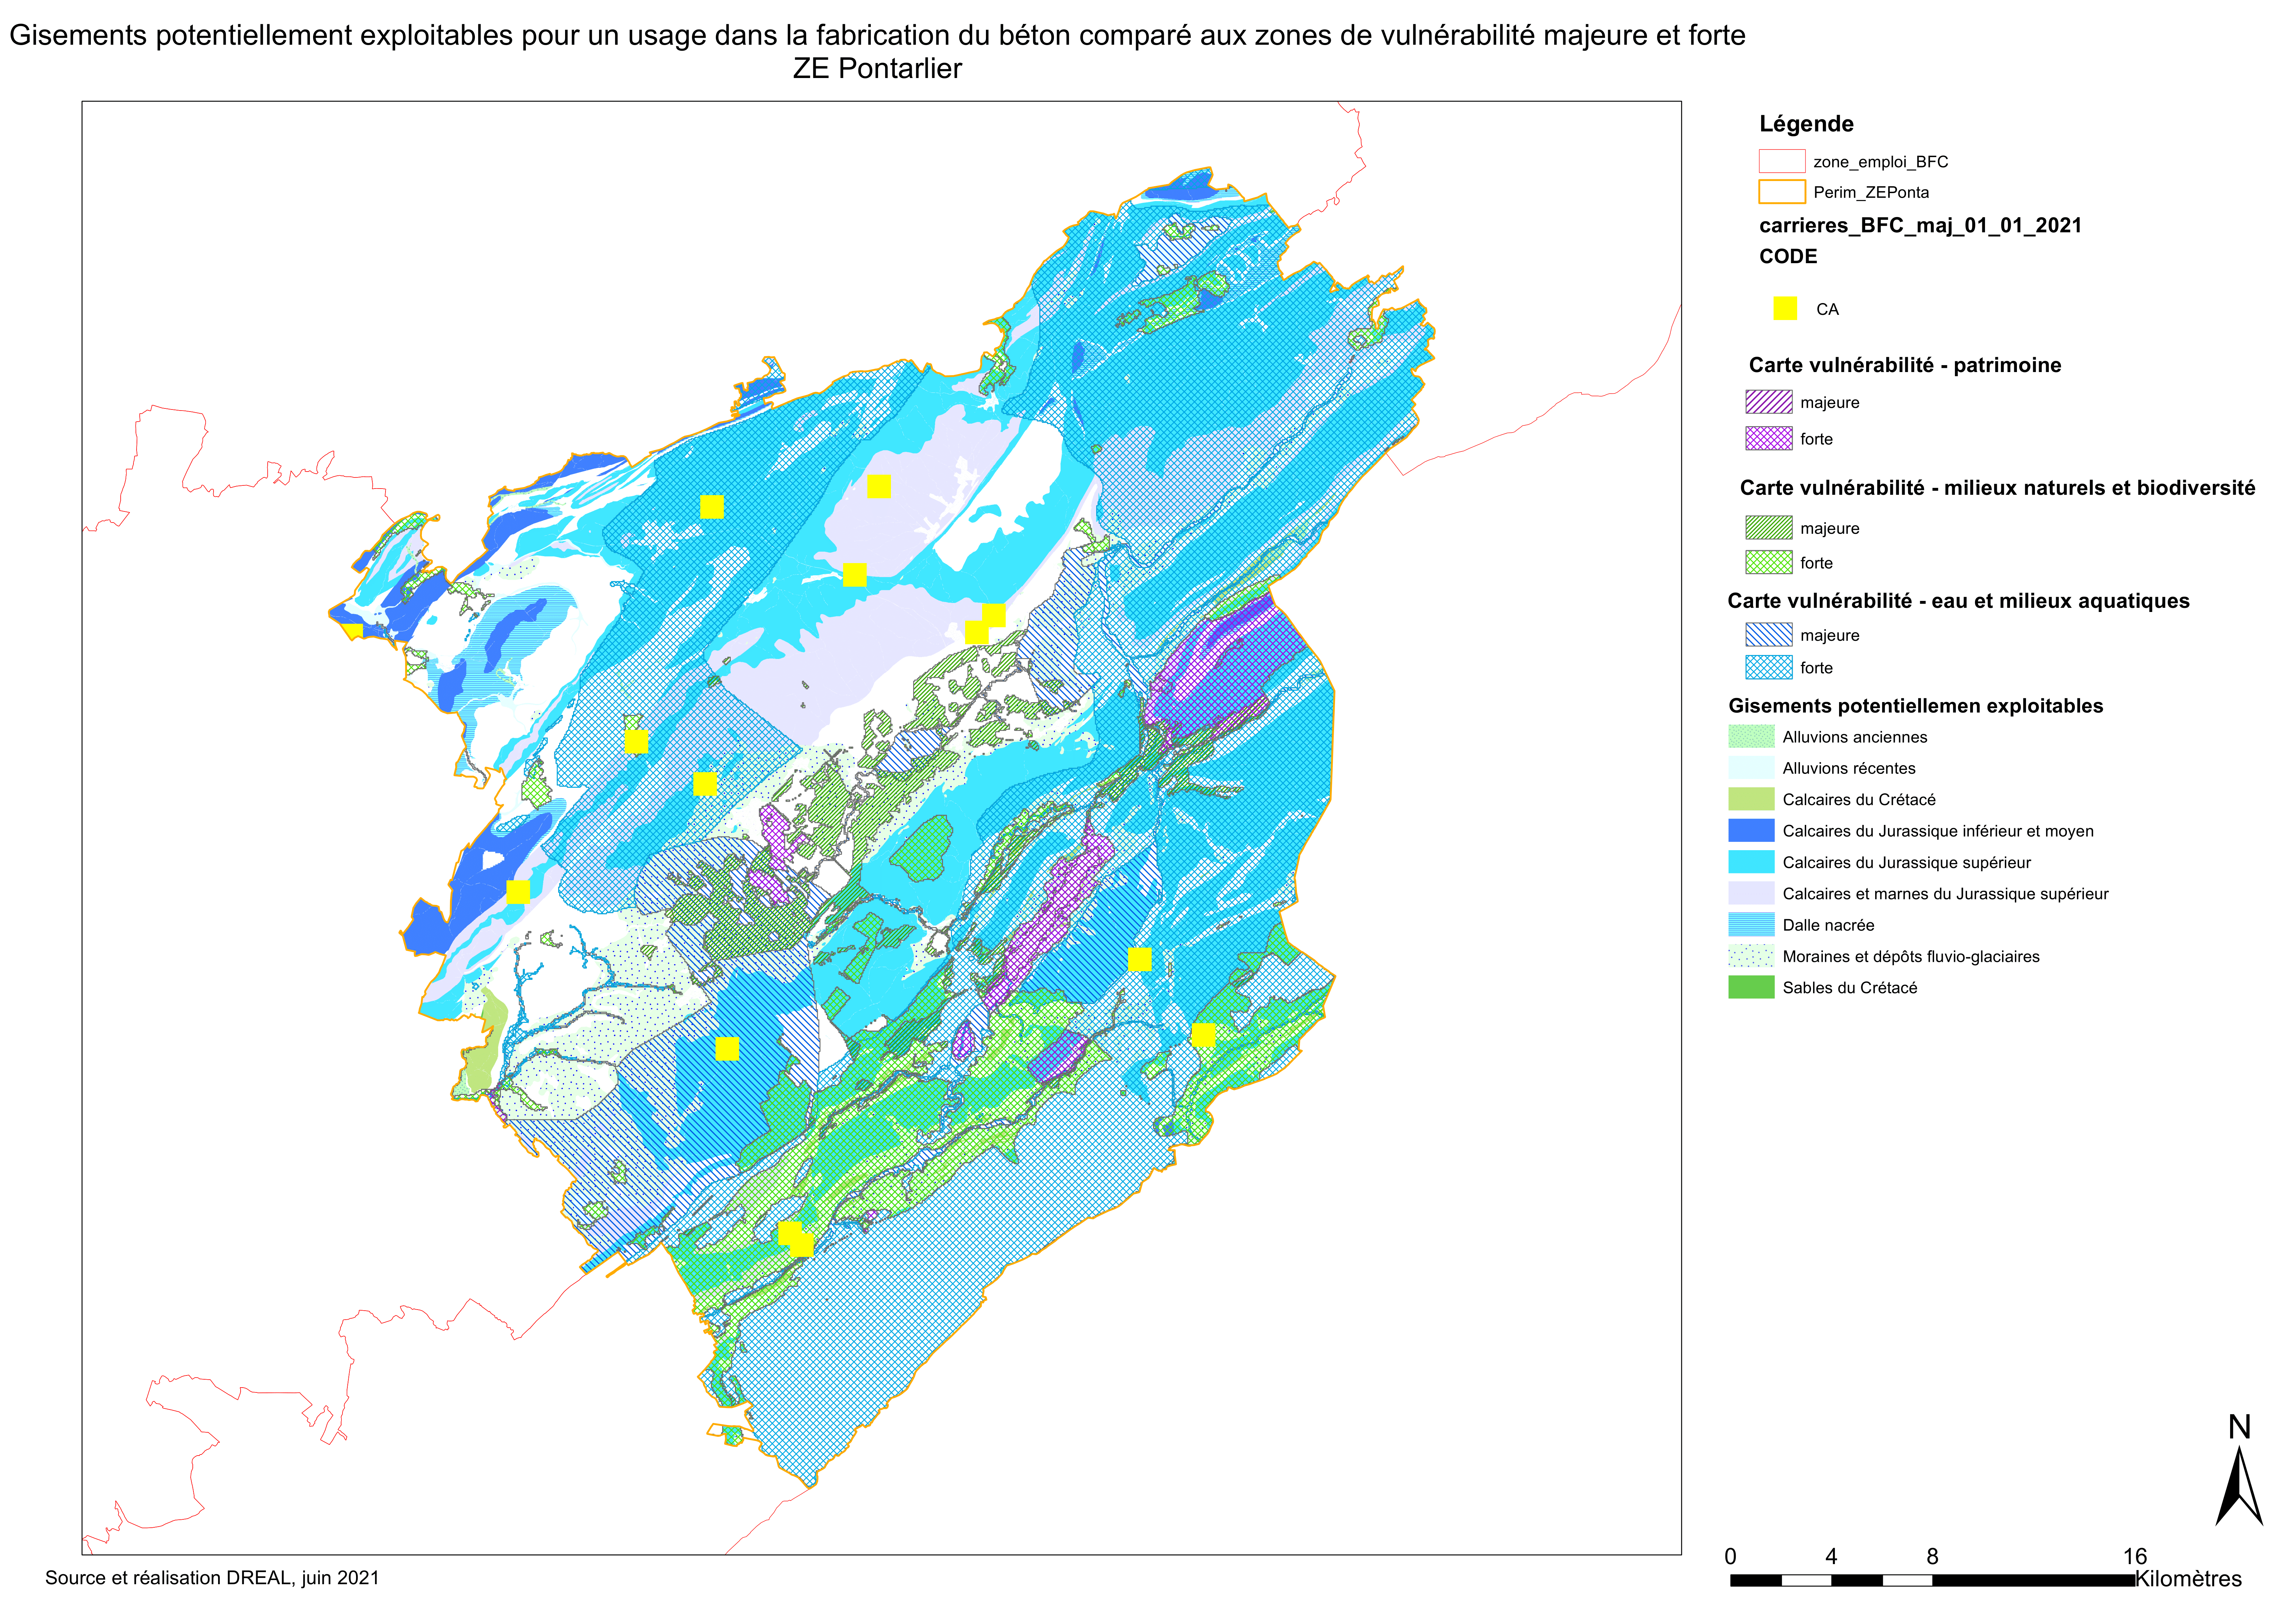
Task: Click the Légende heading
Action: click(x=1806, y=124)
